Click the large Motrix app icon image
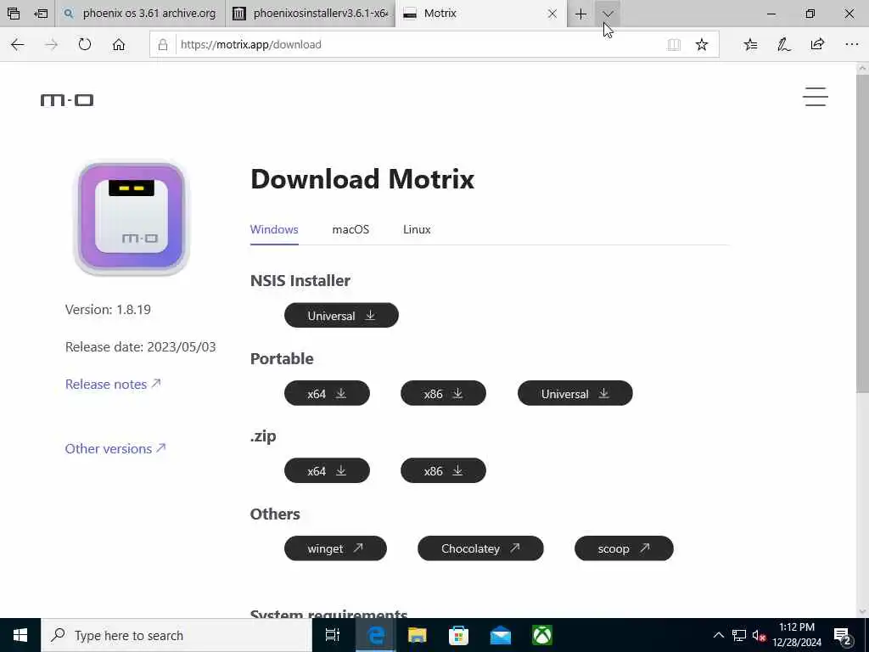This screenshot has width=869, height=652. pyautogui.click(x=132, y=216)
